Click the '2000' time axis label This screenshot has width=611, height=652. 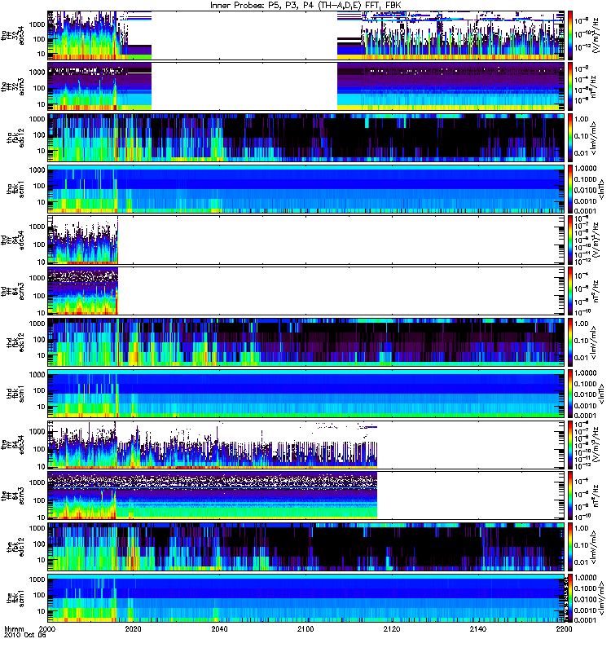[x=47, y=628]
